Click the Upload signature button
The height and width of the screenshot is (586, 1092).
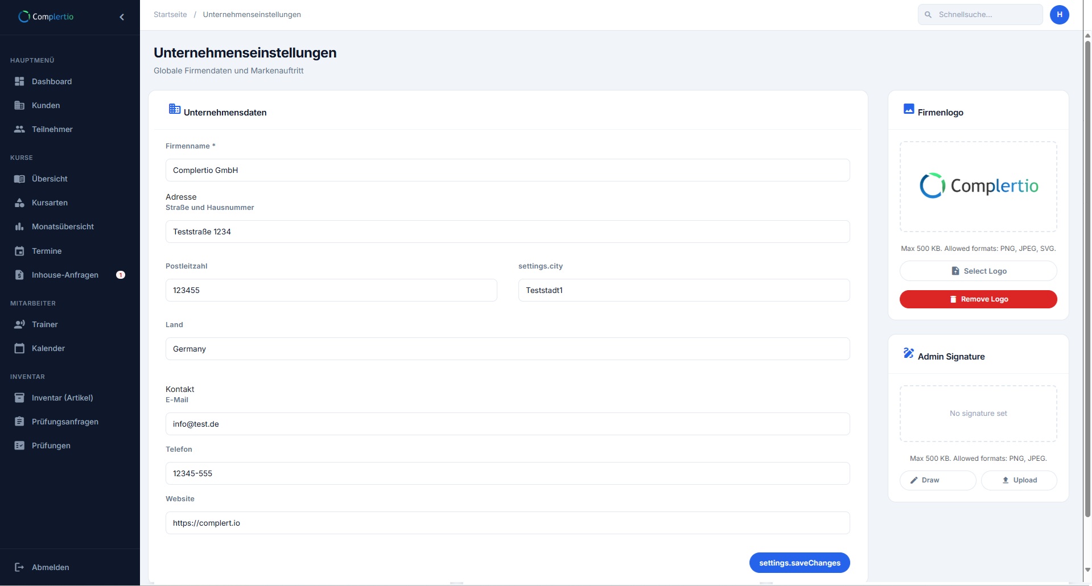[1019, 480]
